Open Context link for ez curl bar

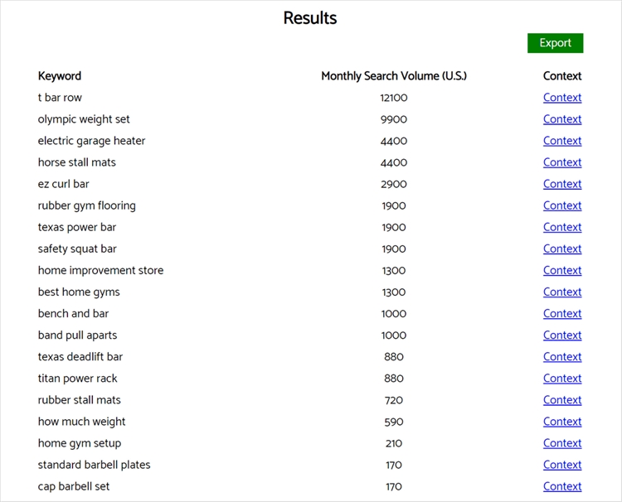point(562,184)
